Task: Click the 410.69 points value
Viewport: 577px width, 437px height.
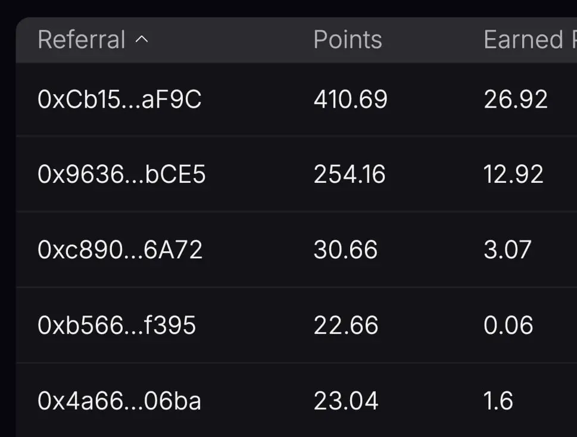Action: tap(350, 99)
